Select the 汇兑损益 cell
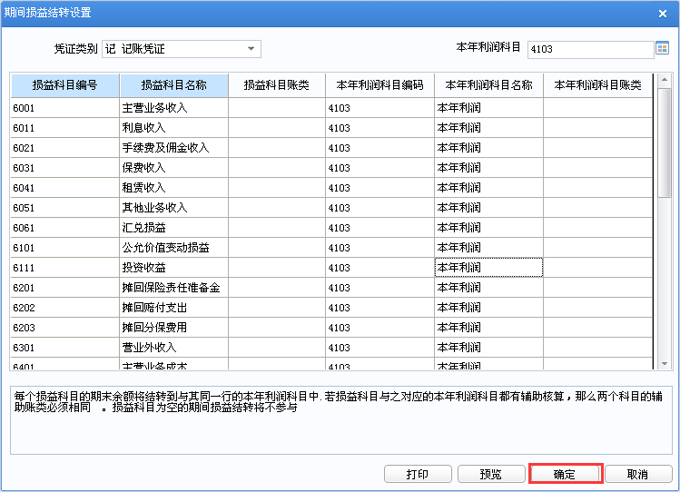Image resolution: width=680 pixels, height=492 pixels. (x=174, y=228)
